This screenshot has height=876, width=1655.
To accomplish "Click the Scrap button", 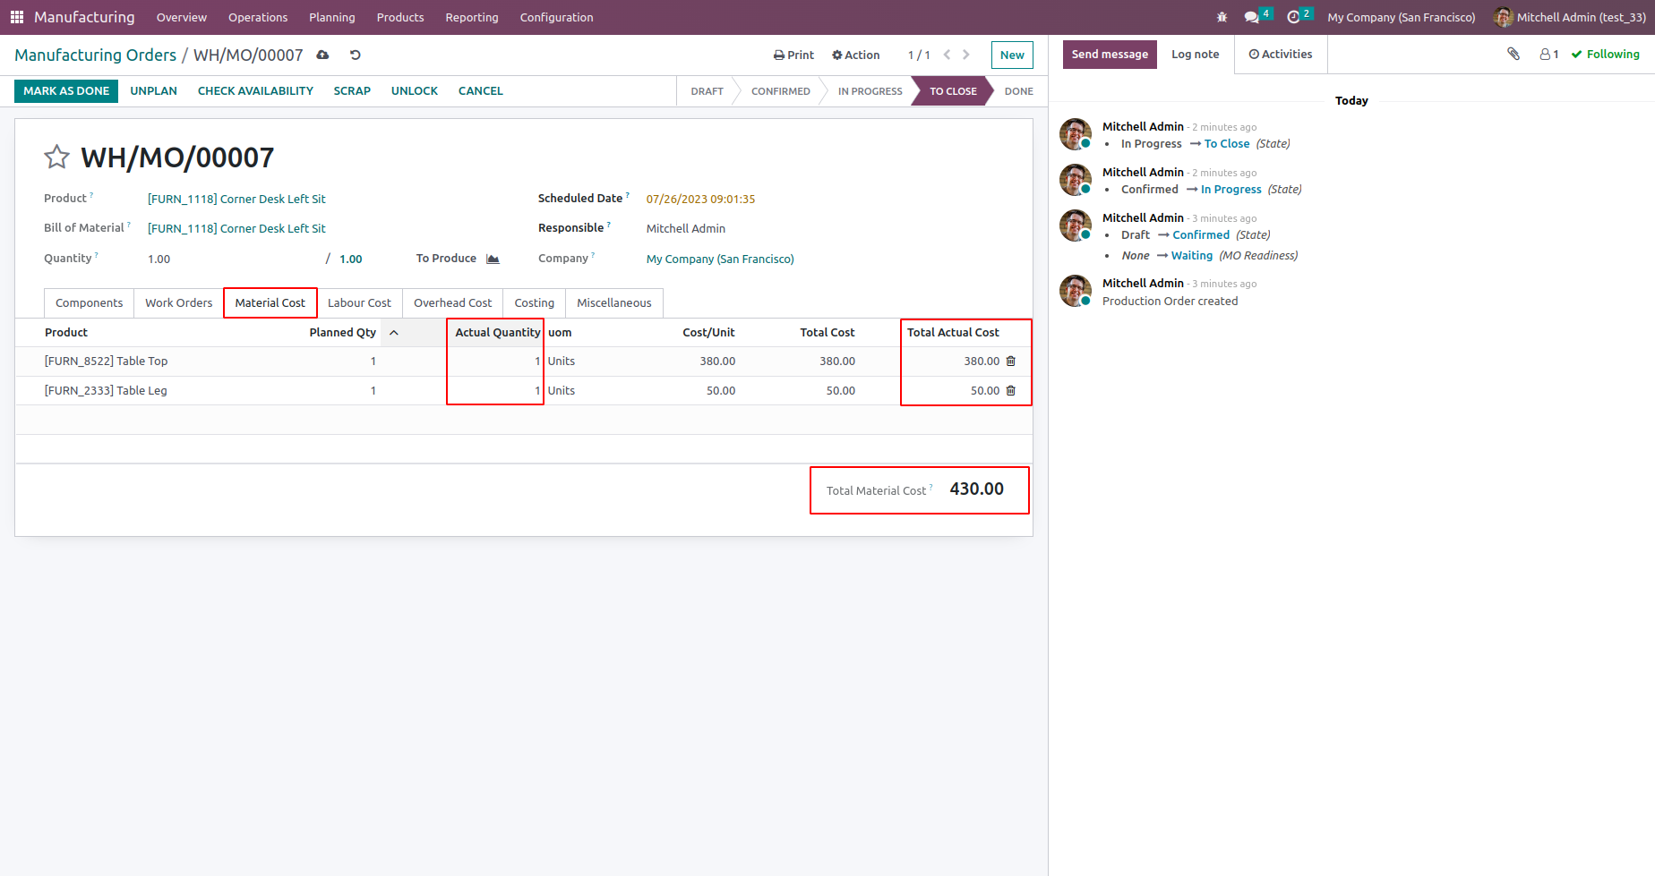I will 352,91.
